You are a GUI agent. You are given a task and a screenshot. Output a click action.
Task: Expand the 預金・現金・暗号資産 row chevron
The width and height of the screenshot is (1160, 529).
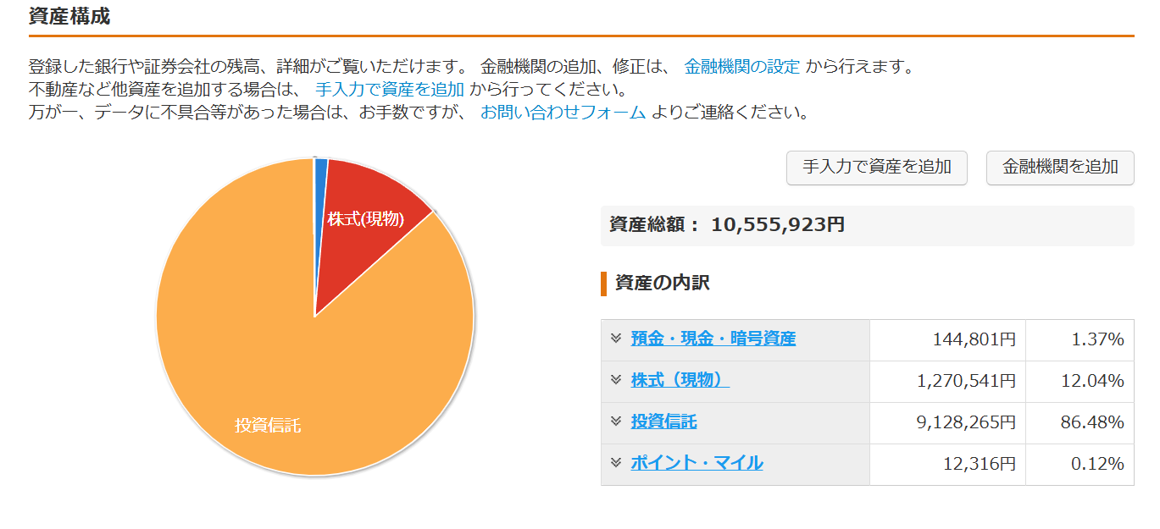[616, 339]
